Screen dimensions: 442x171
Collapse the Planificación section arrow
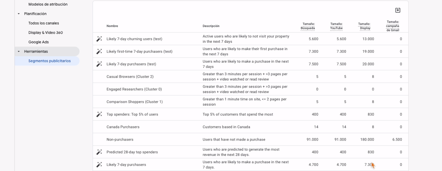coord(19,14)
